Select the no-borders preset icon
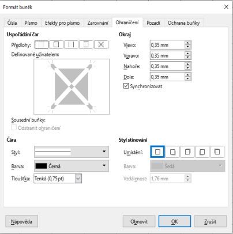This screenshot has width=233, height=234. [42, 44]
